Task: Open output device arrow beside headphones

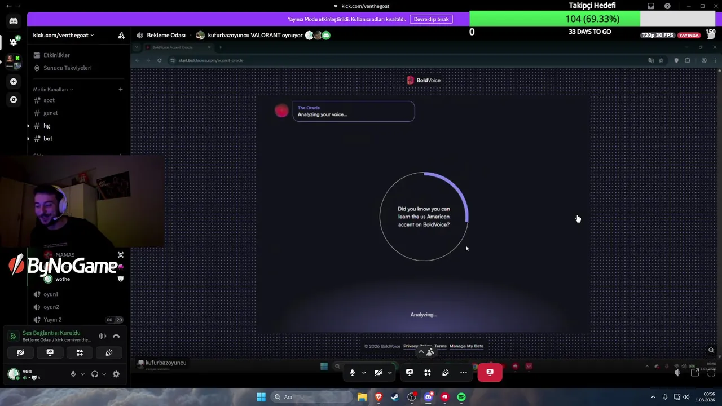Action: coord(104,374)
